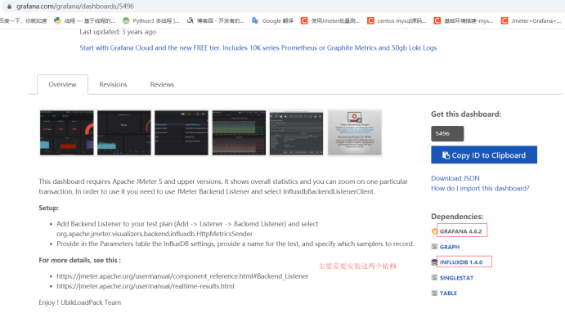Open the Reviews tab

pos(162,84)
